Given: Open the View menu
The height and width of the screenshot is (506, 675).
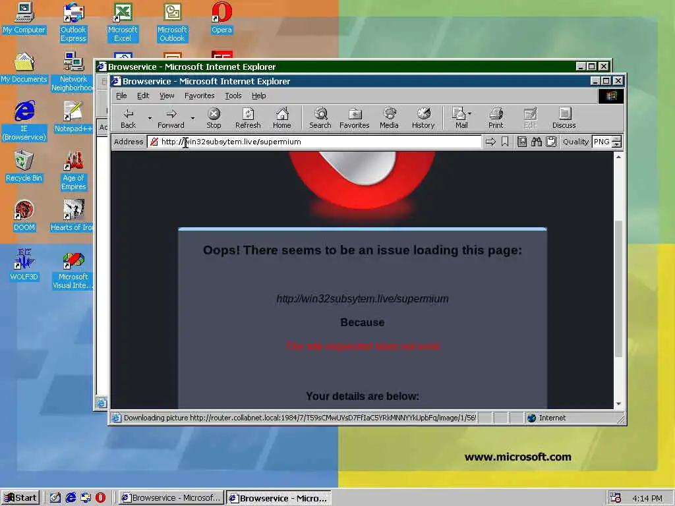Looking at the screenshot, I should [167, 96].
